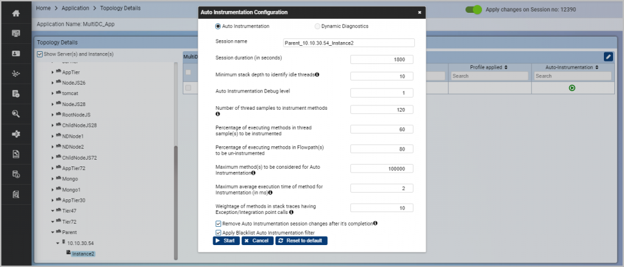Click info icon beside Maximum method(s) label
Viewport: 624px width, 267px height.
coord(253,173)
